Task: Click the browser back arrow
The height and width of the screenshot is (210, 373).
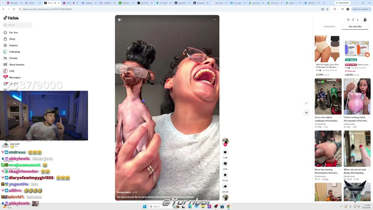Action: pos(3,9)
